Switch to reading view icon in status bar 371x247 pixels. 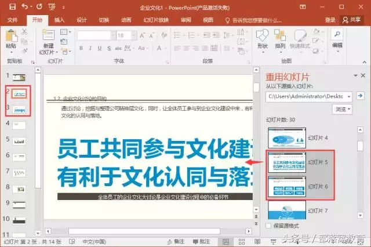click(257, 242)
